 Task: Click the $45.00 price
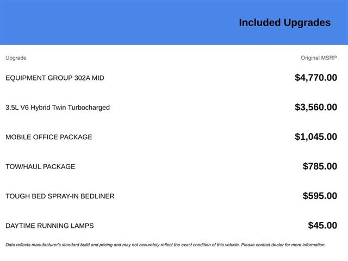(x=322, y=226)
